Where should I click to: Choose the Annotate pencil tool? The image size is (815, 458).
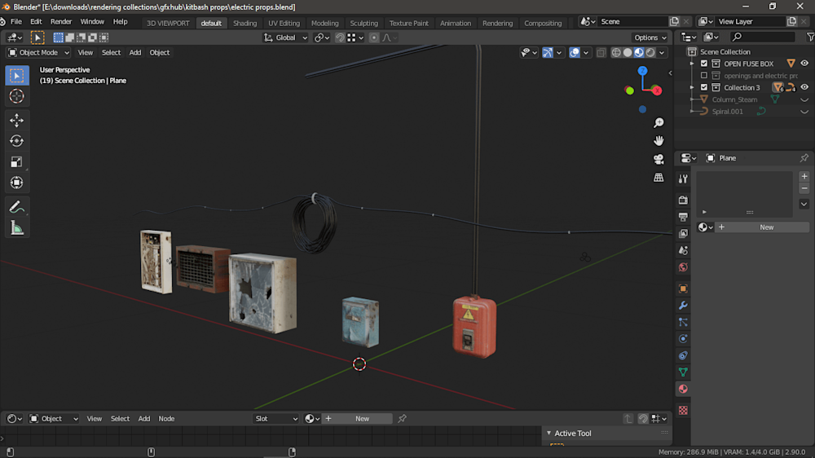point(16,208)
